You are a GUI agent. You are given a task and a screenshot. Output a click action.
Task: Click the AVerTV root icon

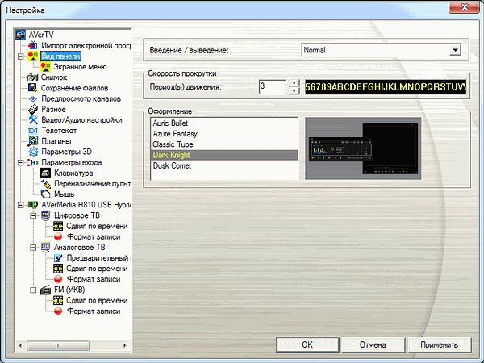pos(20,35)
